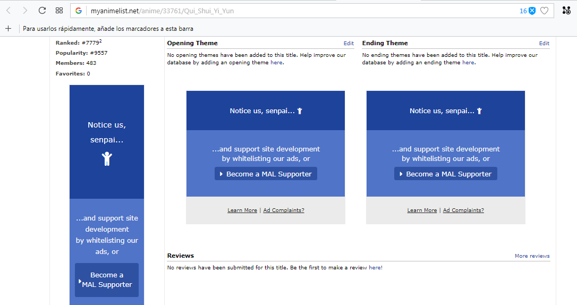Click the blocked trackers count 16
The width and height of the screenshot is (577, 305).
tap(523, 11)
